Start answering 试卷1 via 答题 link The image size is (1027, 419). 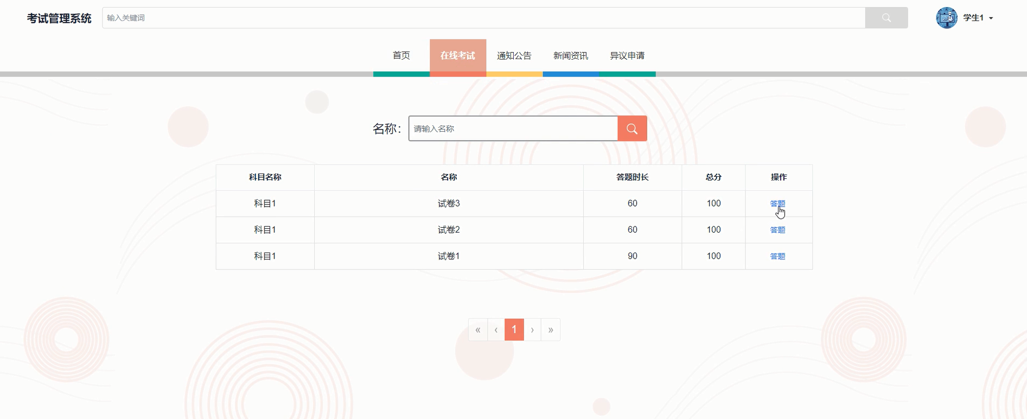(777, 256)
